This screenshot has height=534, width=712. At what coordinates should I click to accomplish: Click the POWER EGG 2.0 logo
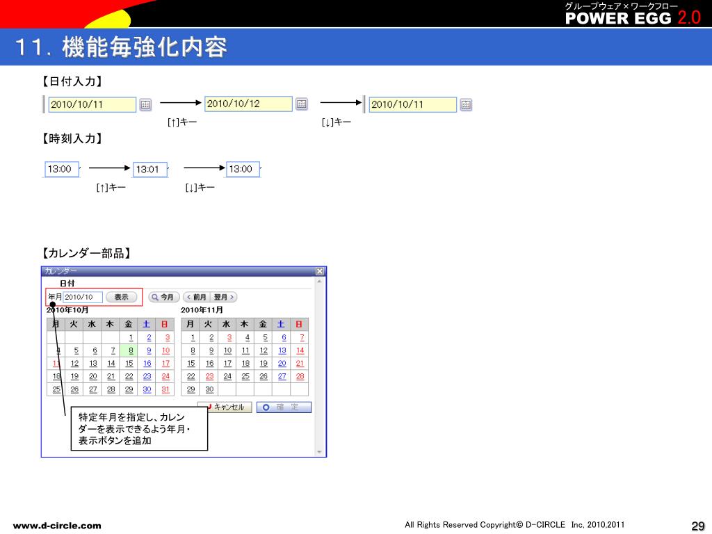click(633, 18)
